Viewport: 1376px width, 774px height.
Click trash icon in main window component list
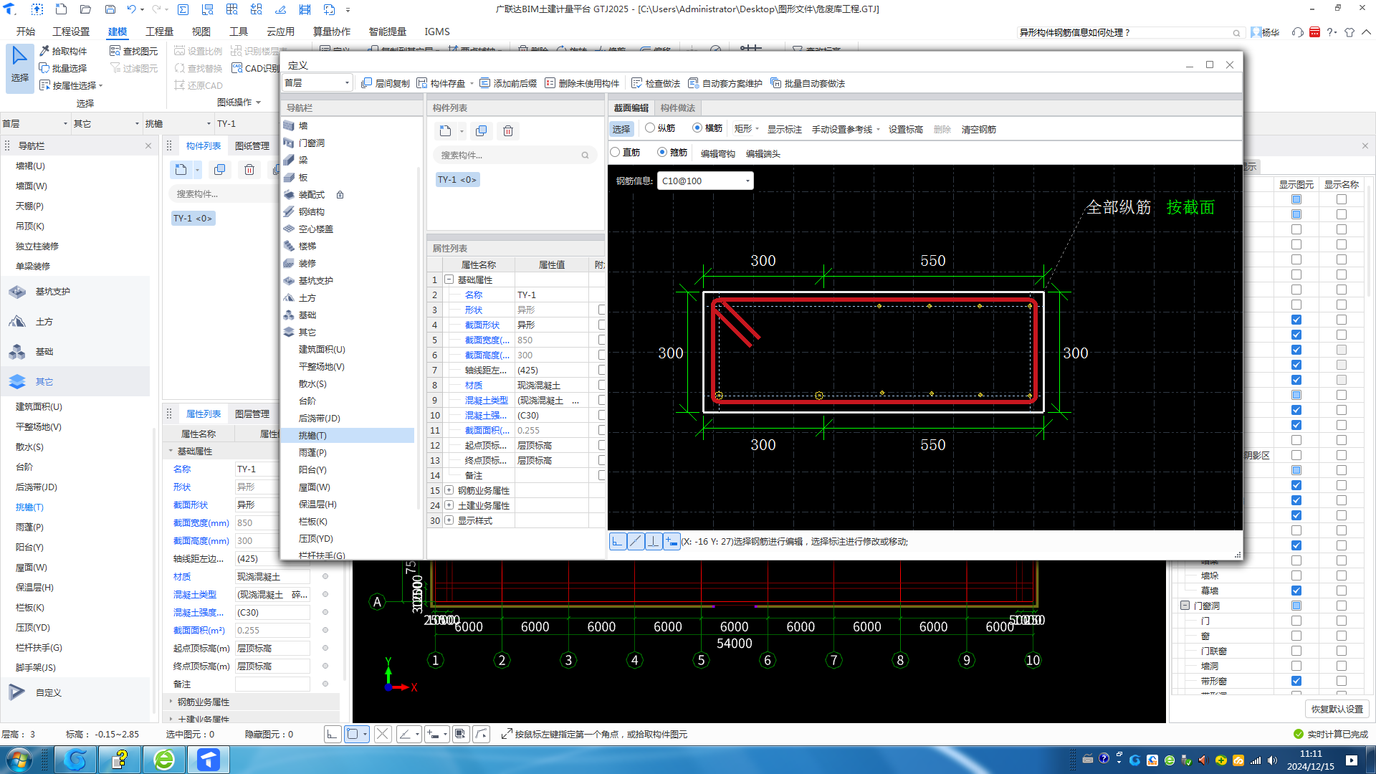tap(249, 170)
